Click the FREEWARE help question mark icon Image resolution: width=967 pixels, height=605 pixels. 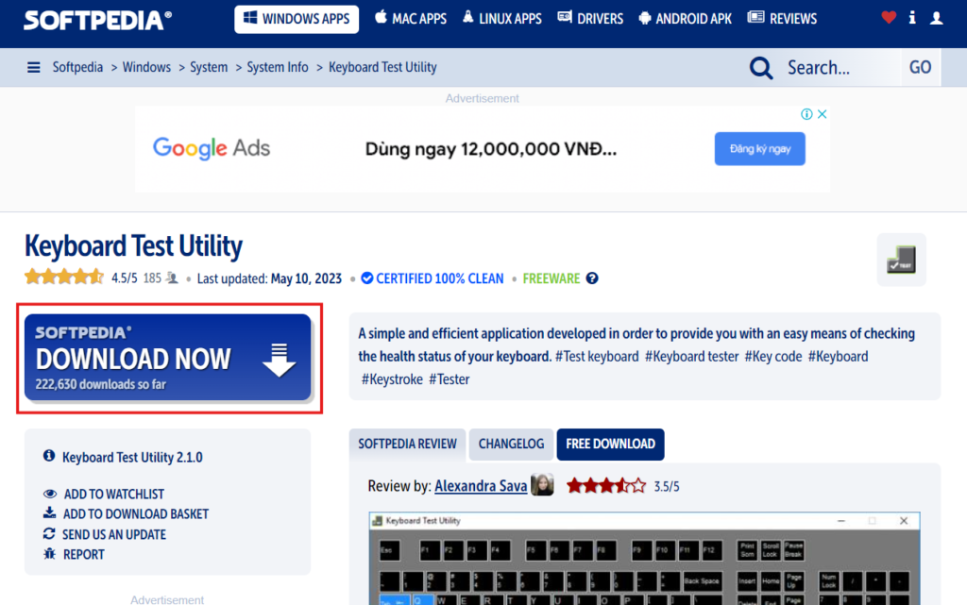pos(592,278)
